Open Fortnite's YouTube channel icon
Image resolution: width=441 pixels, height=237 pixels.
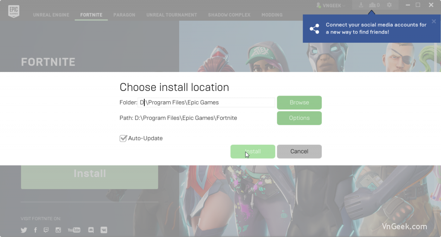[x=74, y=230]
